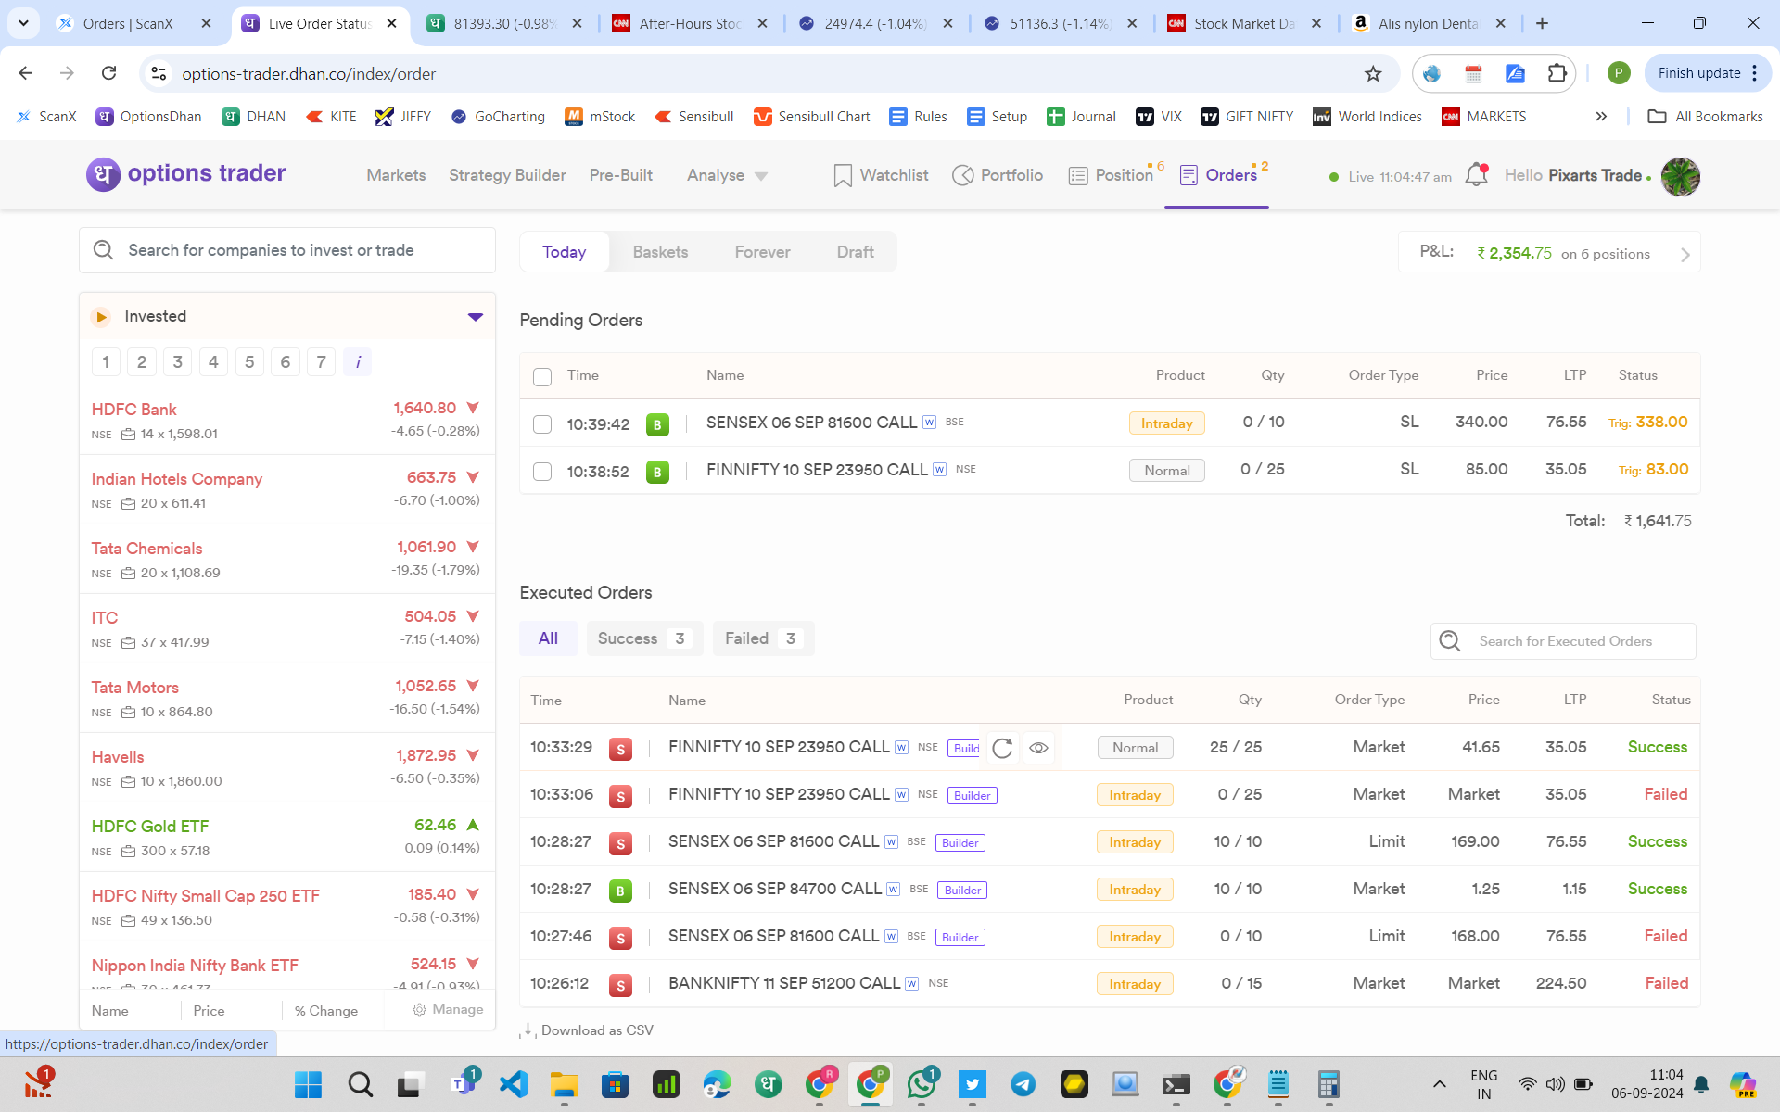
Task: Open the Sensibull bookmark
Action: click(x=693, y=117)
